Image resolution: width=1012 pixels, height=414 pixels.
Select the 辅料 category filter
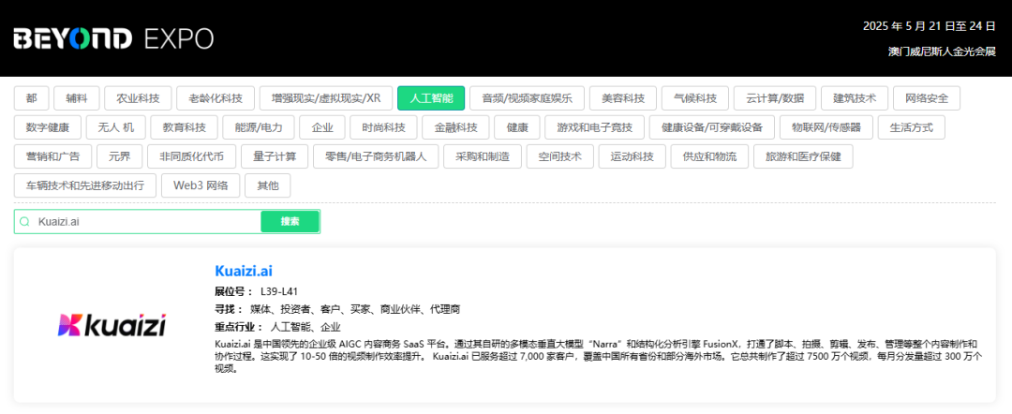[x=77, y=98]
